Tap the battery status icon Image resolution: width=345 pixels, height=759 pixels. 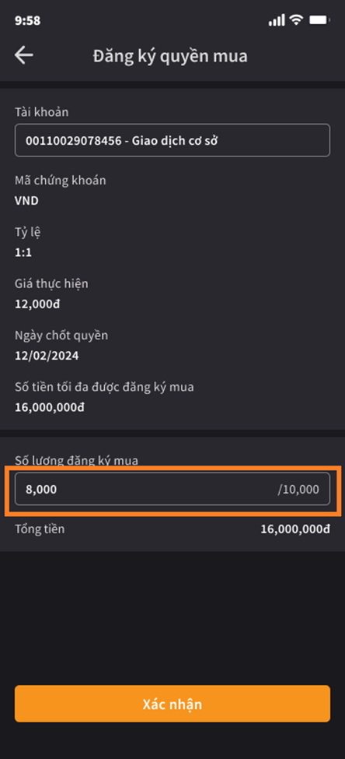[319, 19]
